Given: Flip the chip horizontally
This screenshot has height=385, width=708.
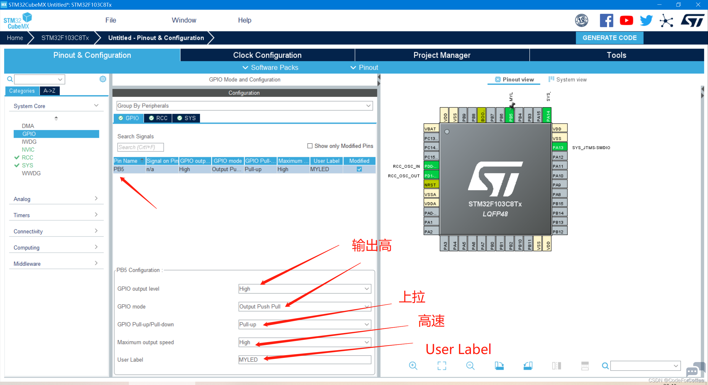Looking at the screenshot, I should click(556, 366).
